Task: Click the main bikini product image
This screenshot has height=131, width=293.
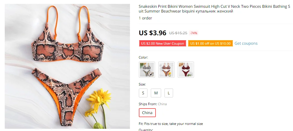Action: (x=67, y=66)
